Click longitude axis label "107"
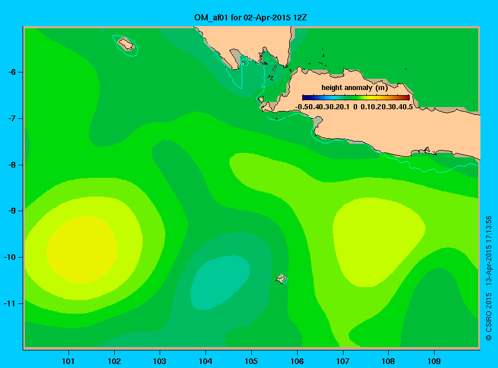 click(x=343, y=361)
